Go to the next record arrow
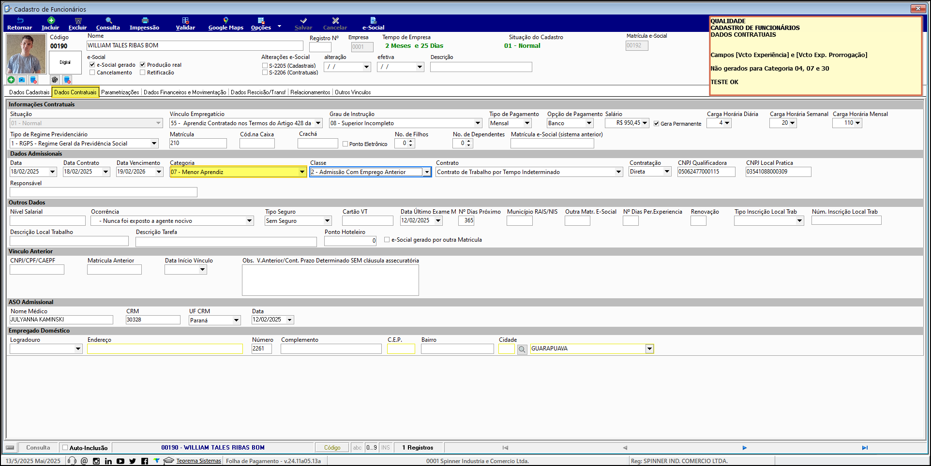The image size is (931, 466). (745, 448)
